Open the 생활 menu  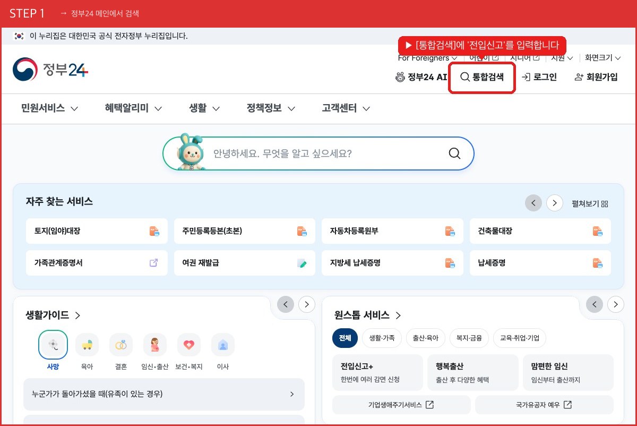click(204, 108)
